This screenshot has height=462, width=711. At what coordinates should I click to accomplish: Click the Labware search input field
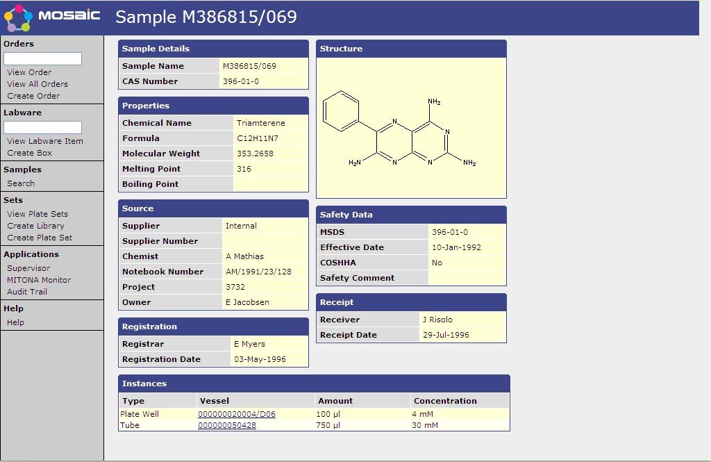(43, 127)
